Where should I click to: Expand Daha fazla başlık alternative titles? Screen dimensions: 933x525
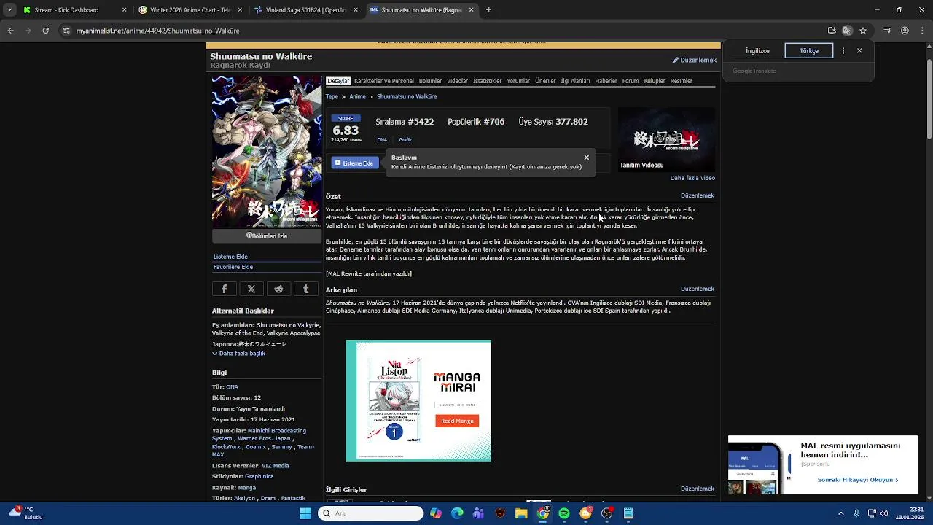coord(238,354)
